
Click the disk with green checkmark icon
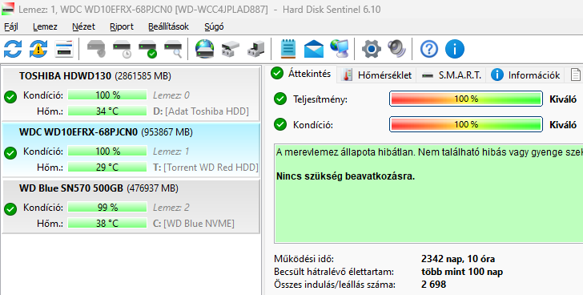(147, 49)
